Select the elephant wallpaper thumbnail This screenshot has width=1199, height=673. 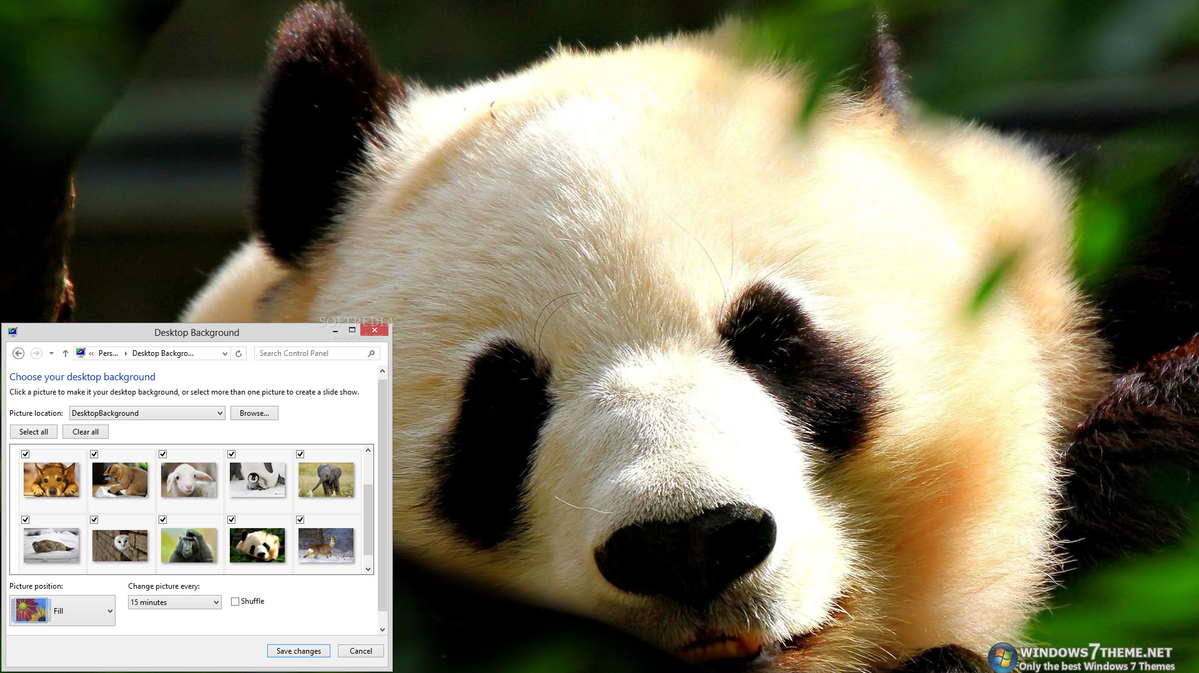(326, 479)
